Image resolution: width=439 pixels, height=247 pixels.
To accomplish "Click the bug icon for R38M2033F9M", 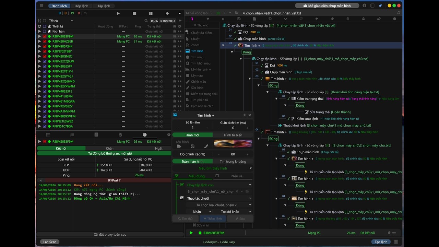I will (175, 36).
